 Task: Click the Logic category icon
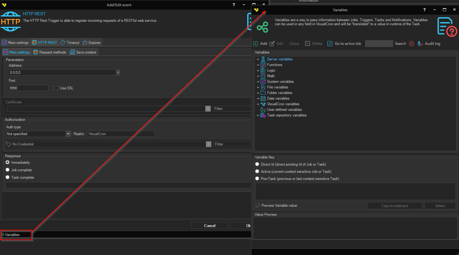(x=263, y=70)
